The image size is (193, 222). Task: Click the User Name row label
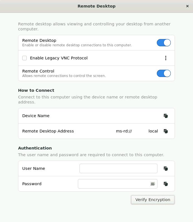34,168
